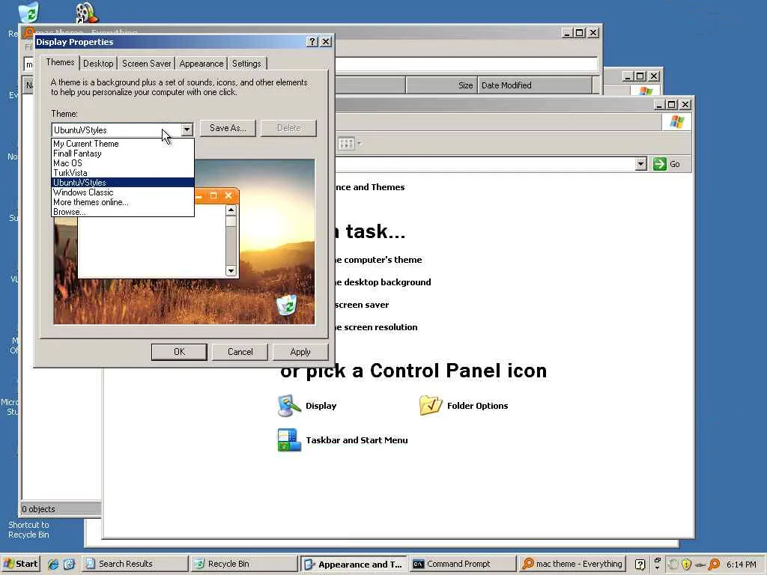Viewport: 767px width, 575px height.
Task: Click the 0 objects status bar text
Action: point(39,509)
